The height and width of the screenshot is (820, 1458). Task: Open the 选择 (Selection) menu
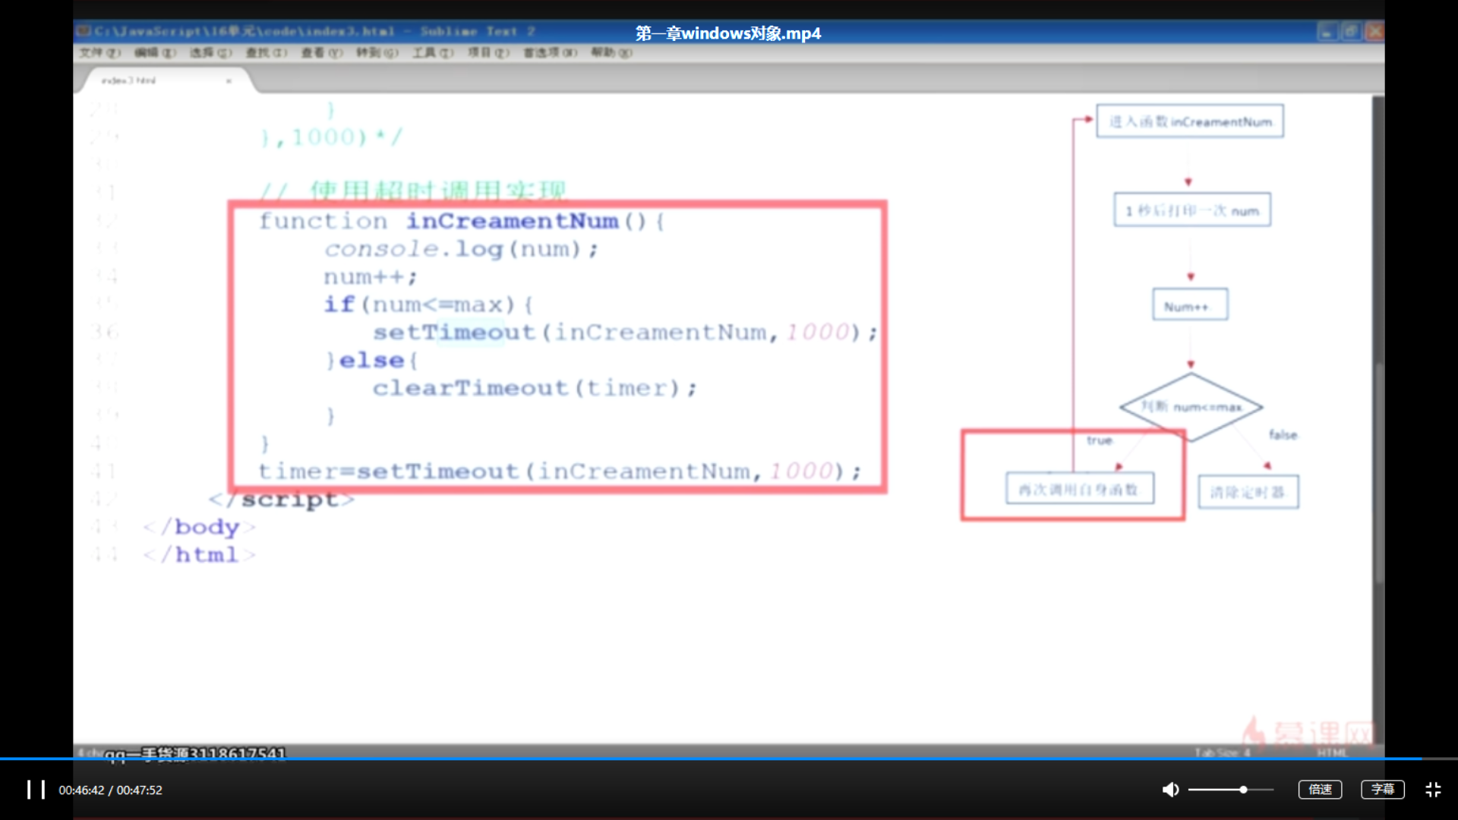[210, 52]
